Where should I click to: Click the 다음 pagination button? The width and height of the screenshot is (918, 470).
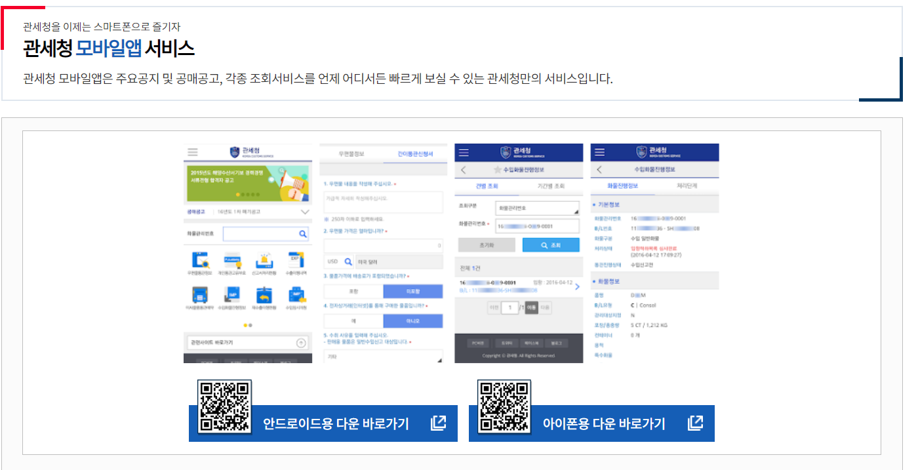coord(546,307)
